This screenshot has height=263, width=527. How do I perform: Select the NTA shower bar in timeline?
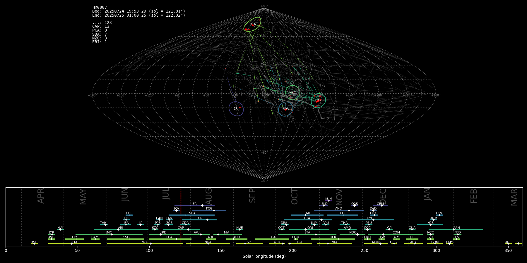point(334,244)
